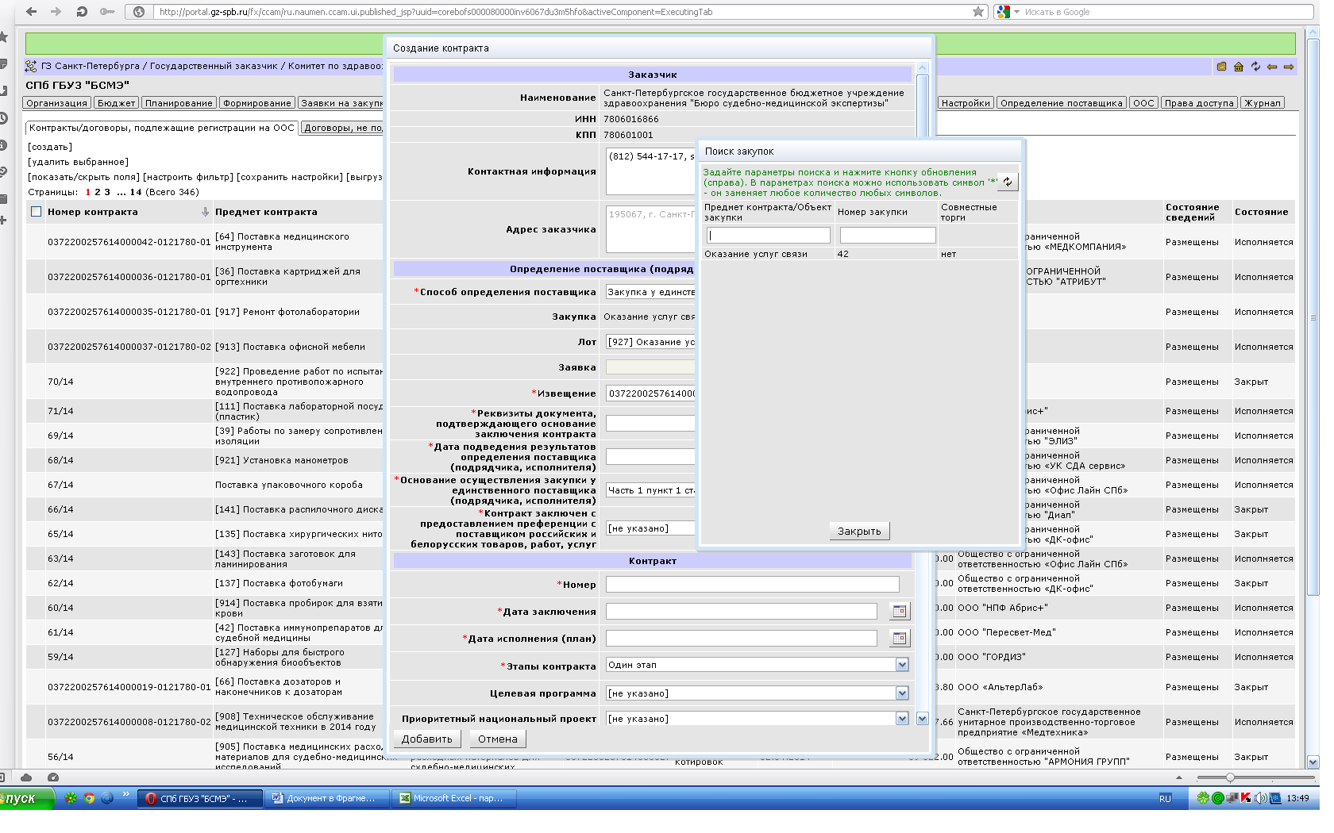
Task: Click the [настроить фильтр] link
Action: (x=188, y=177)
